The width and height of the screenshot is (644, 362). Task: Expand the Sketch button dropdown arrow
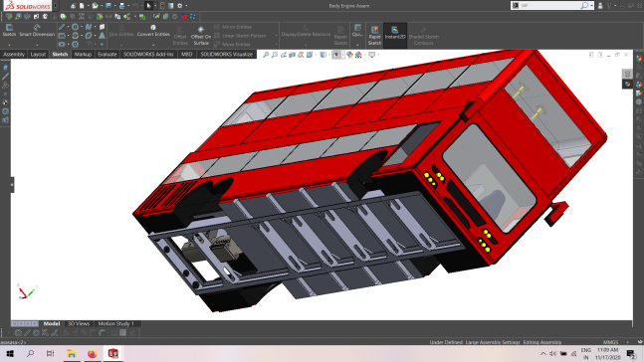tap(9, 45)
